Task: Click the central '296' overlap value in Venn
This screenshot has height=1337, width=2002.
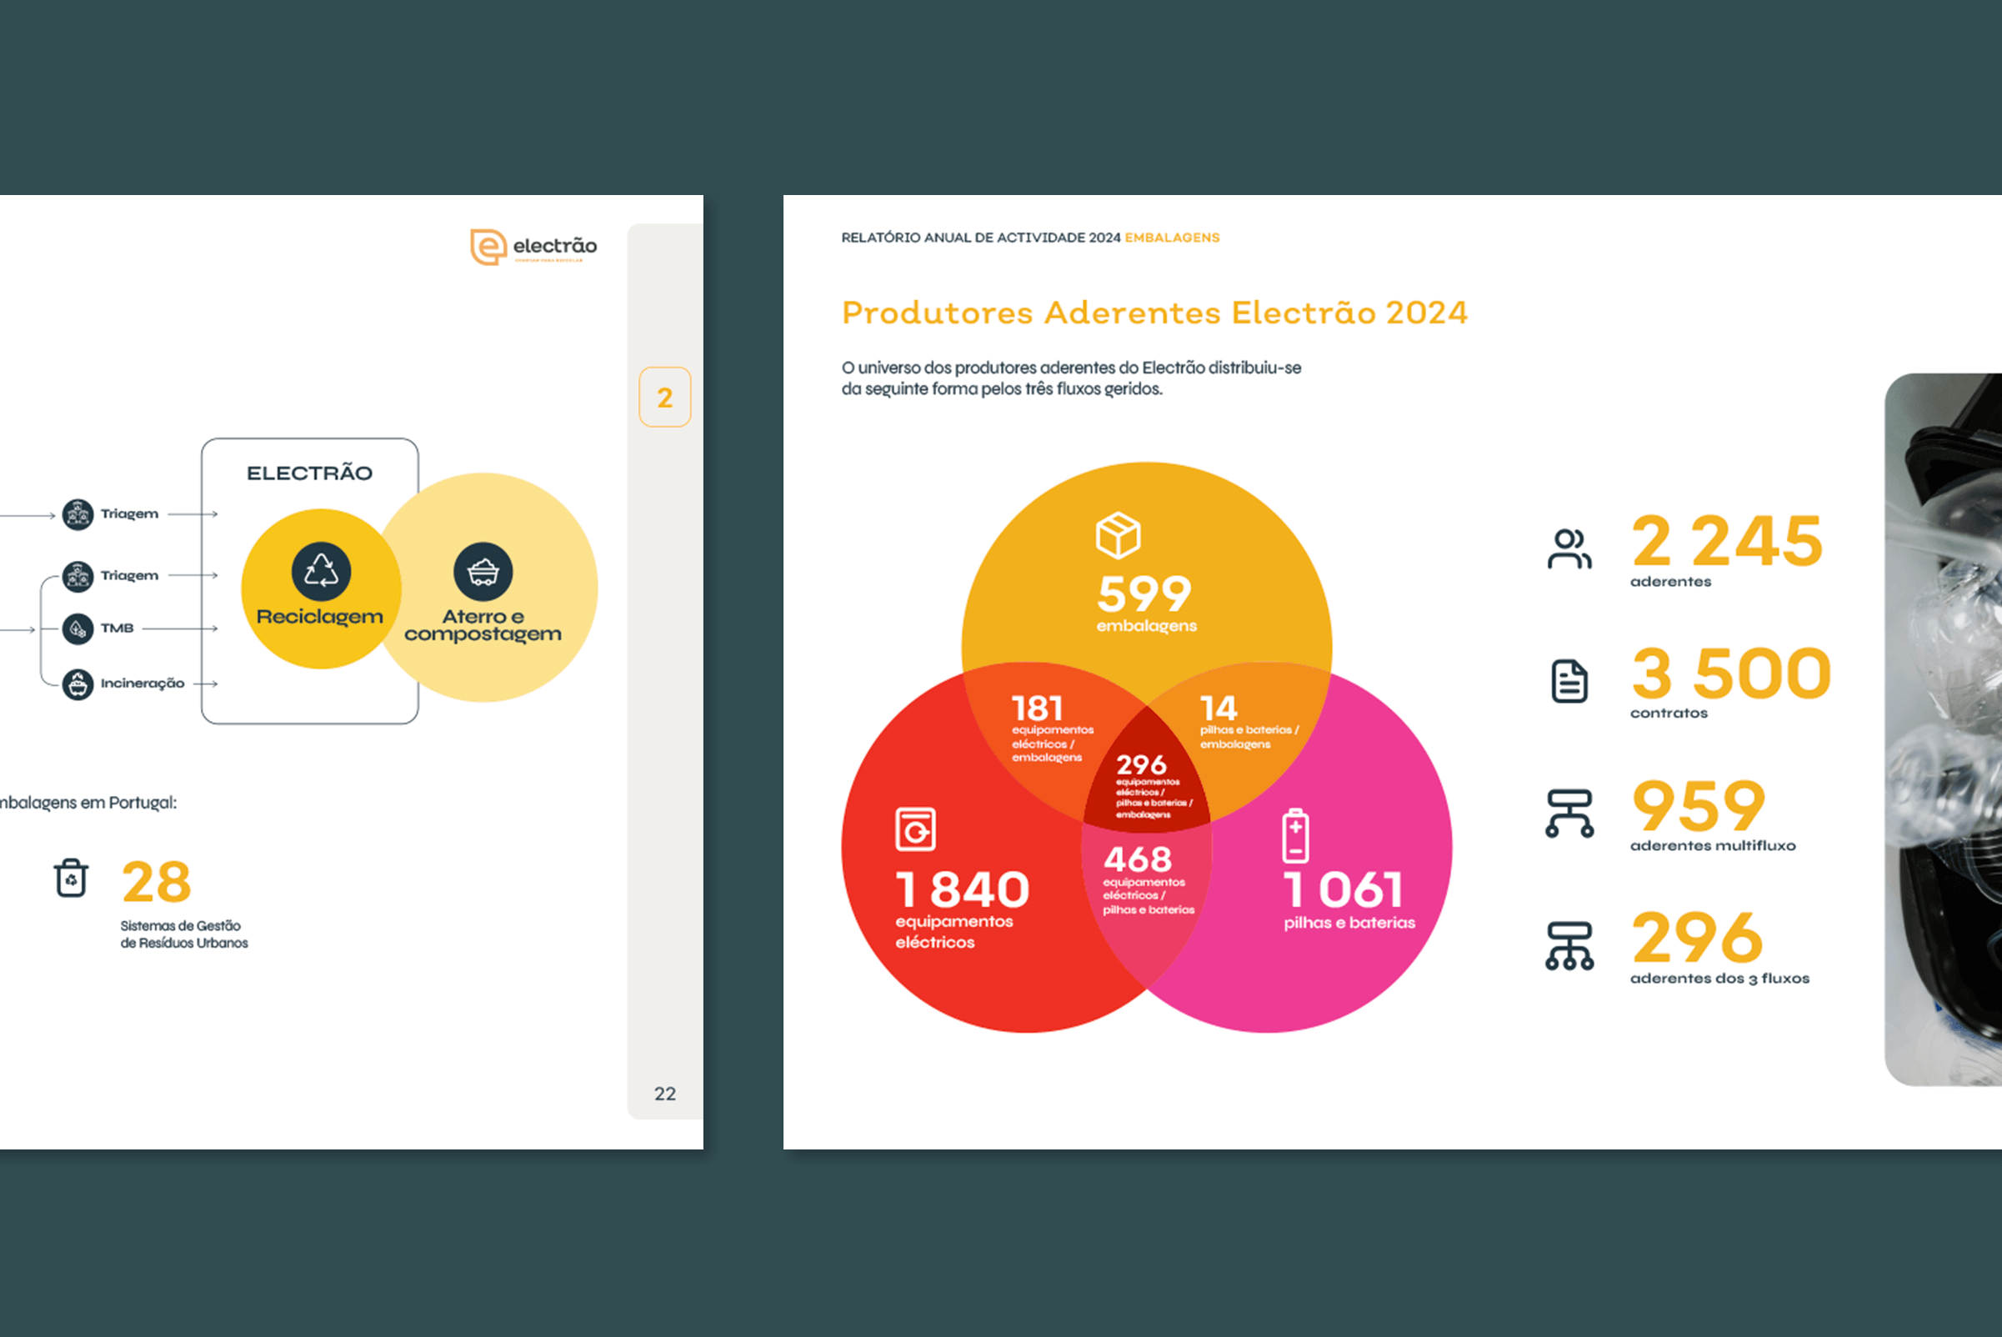Action: tap(1141, 765)
